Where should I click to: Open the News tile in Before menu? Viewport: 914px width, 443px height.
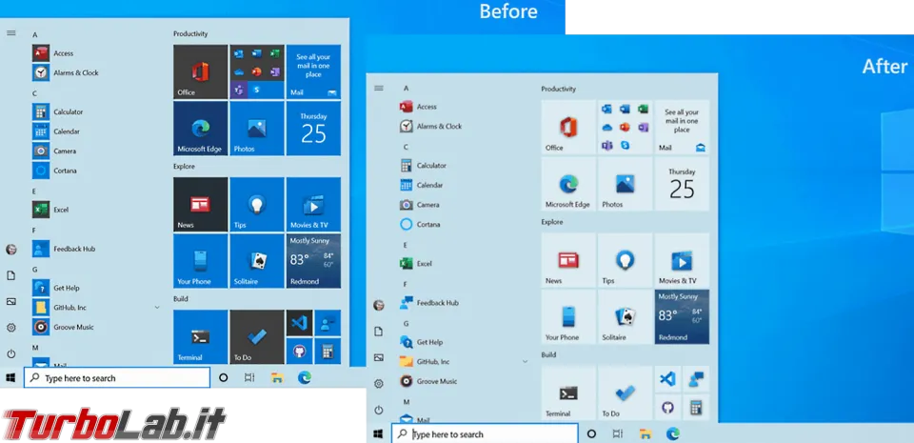tap(201, 205)
